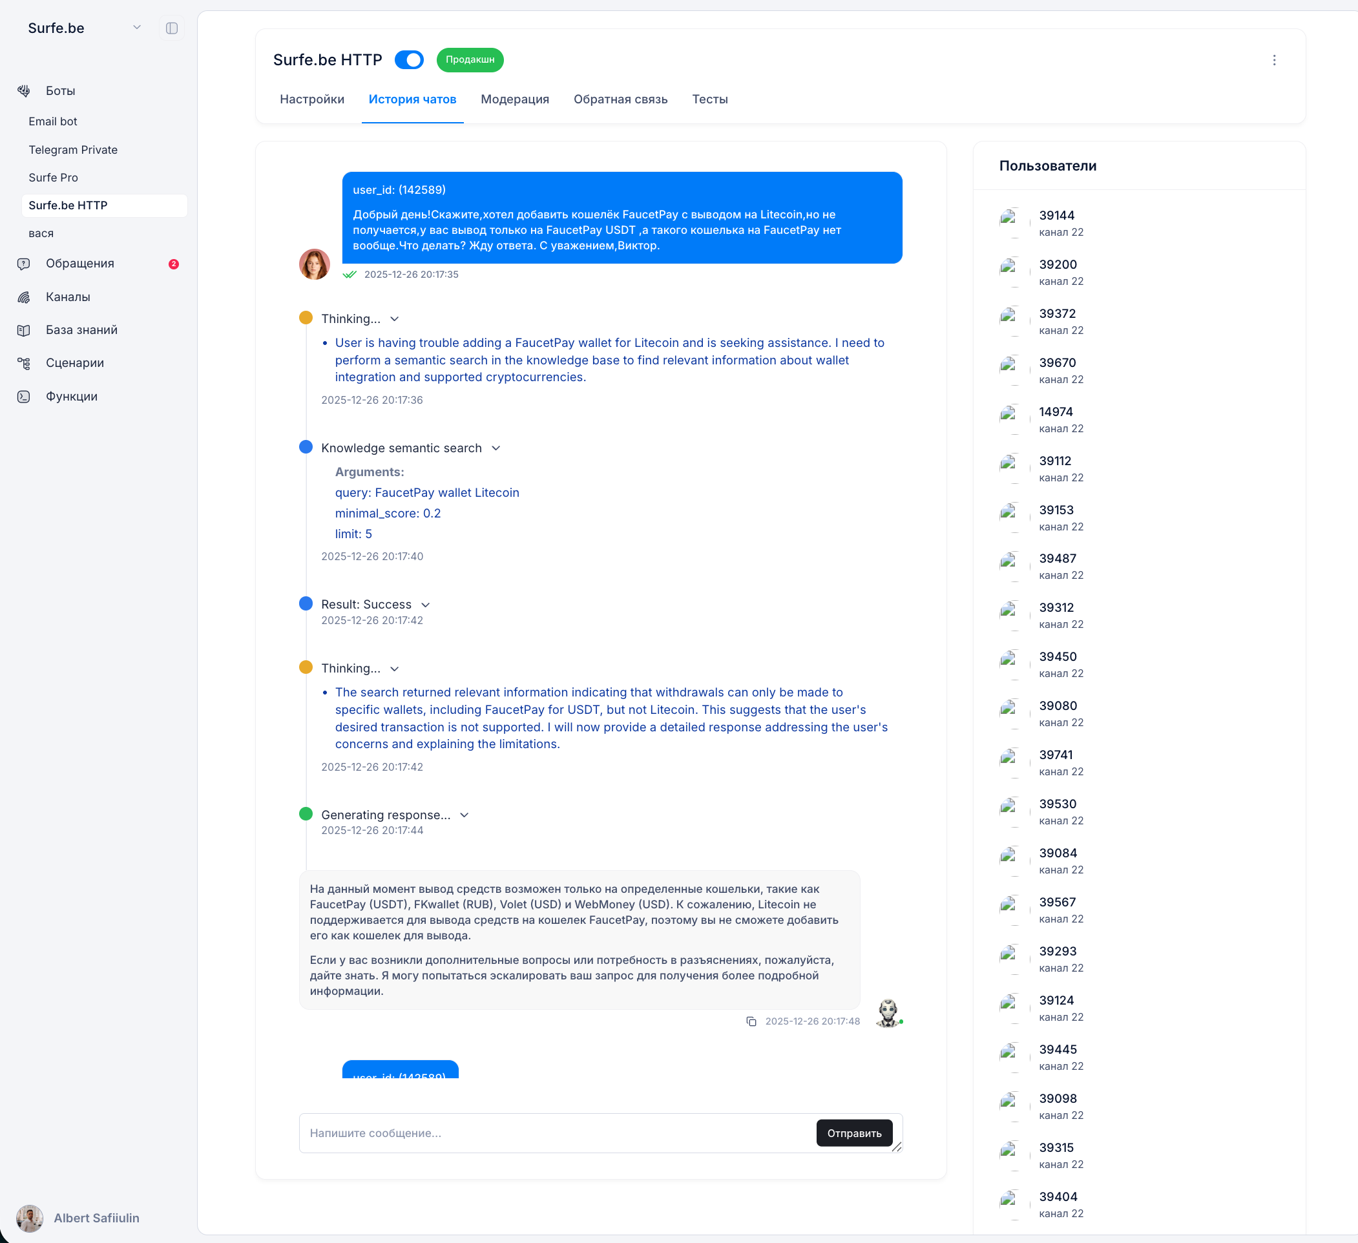This screenshot has height=1243, width=1358.
Task: Expand the Result: Success step
Action: (425, 605)
